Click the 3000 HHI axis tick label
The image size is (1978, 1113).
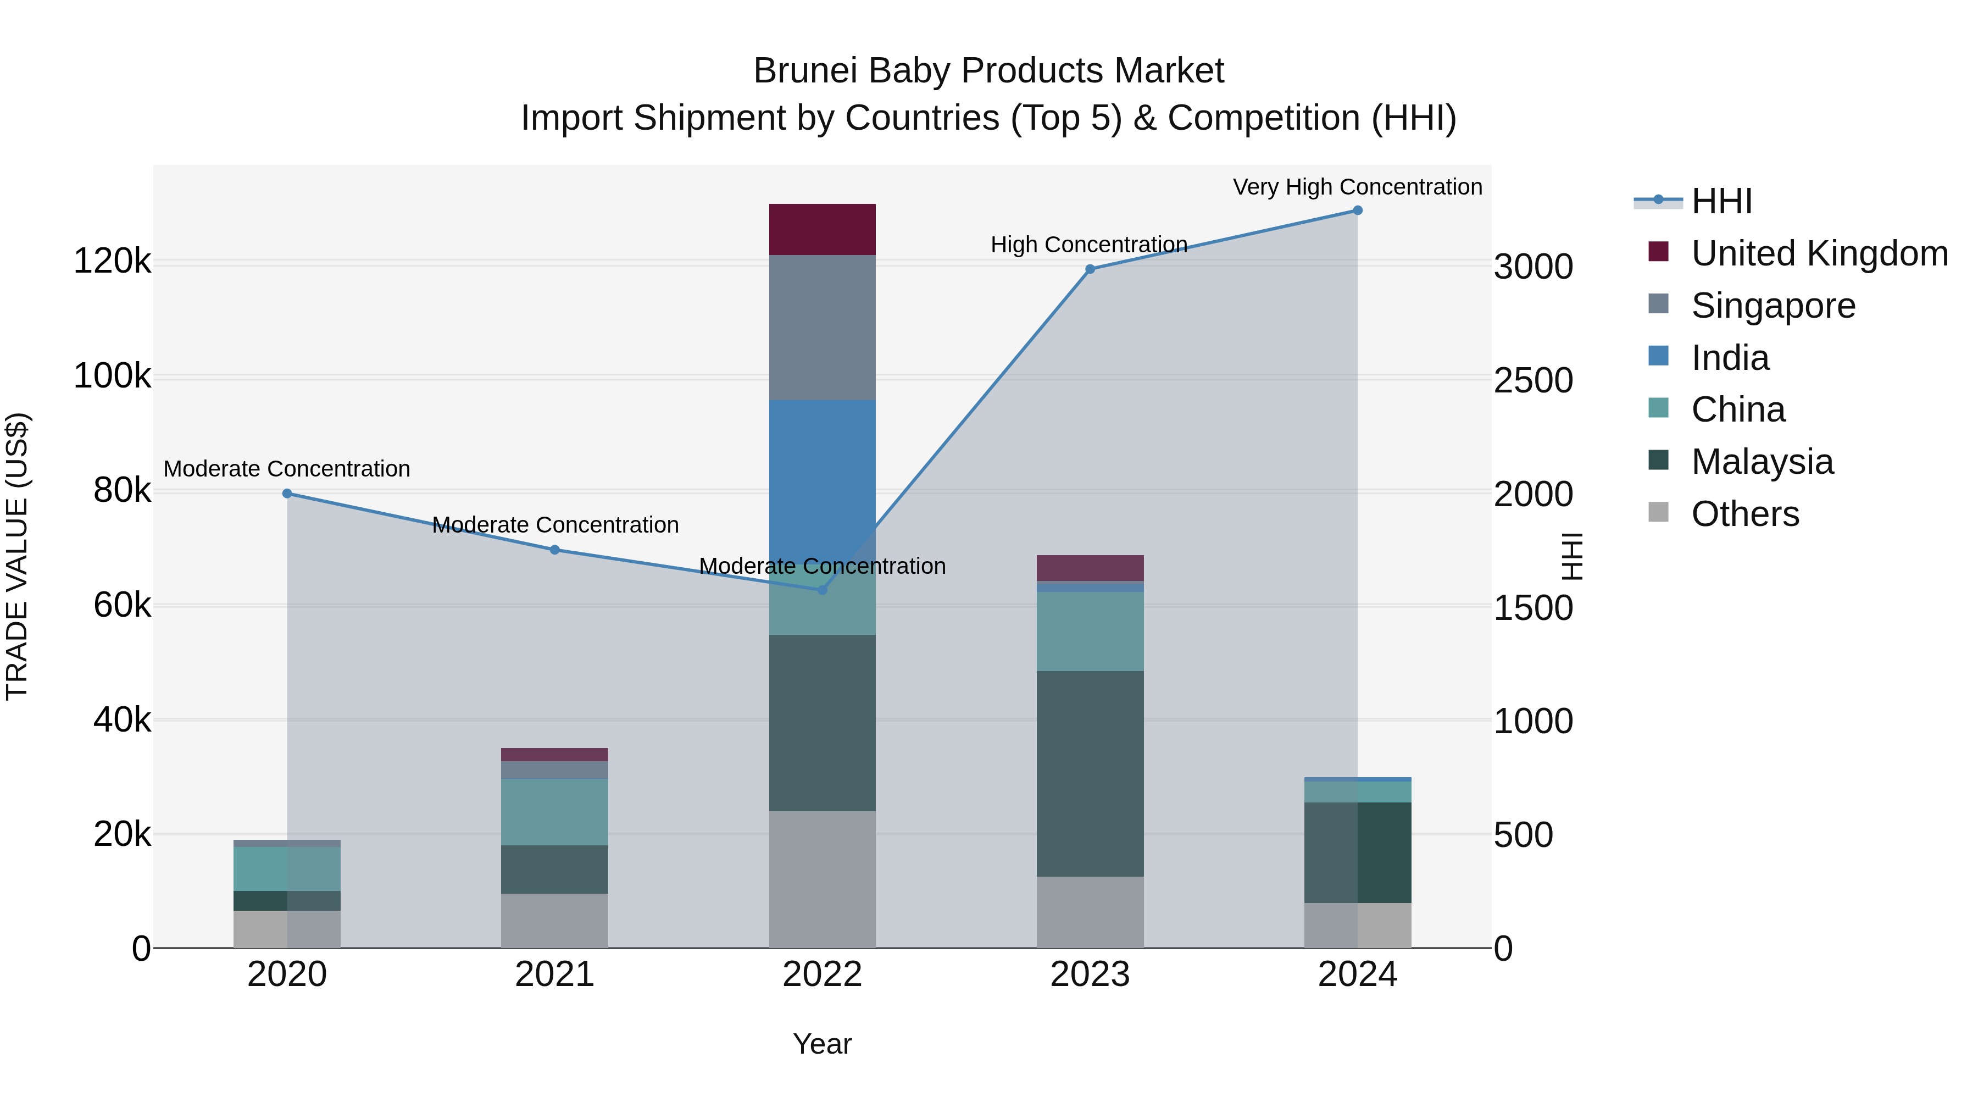pyautogui.click(x=1533, y=267)
